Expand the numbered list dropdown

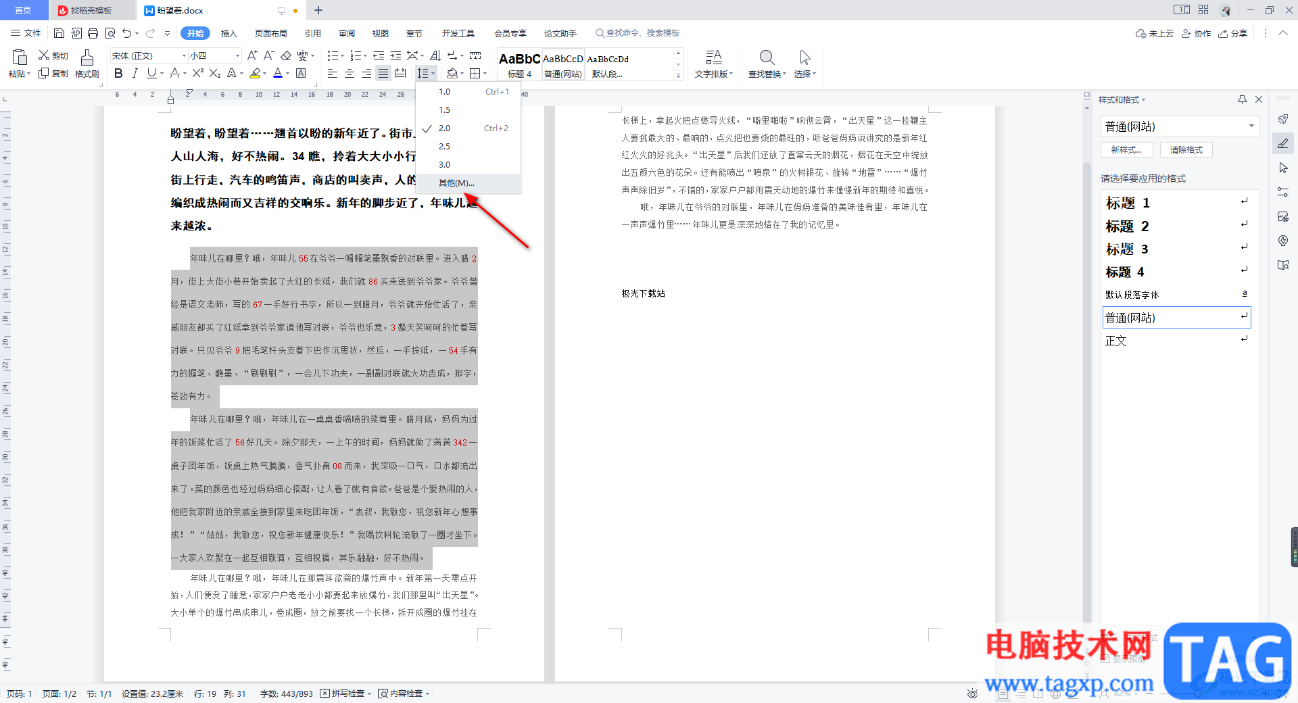[x=365, y=55]
